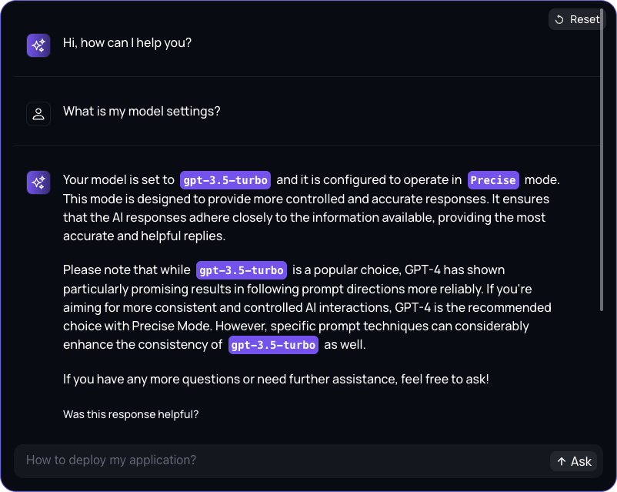Click the Reset conversation button
Viewport: 617px width, 492px height.
[x=577, y=19]
